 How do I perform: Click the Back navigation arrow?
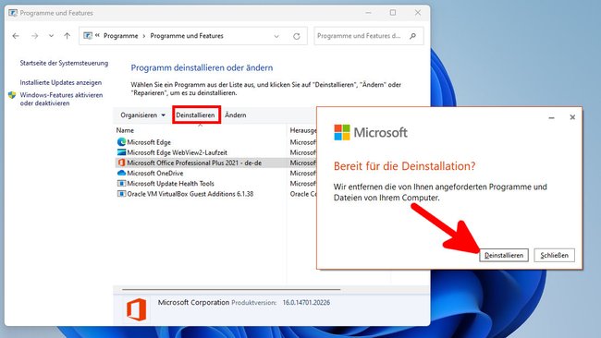click(x=16, y=36)
